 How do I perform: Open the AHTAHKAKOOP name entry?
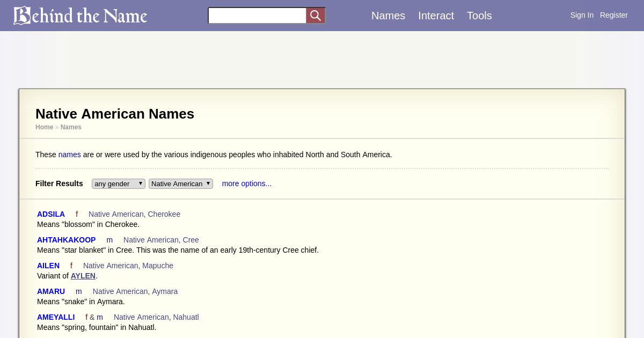tap(67, 240)
